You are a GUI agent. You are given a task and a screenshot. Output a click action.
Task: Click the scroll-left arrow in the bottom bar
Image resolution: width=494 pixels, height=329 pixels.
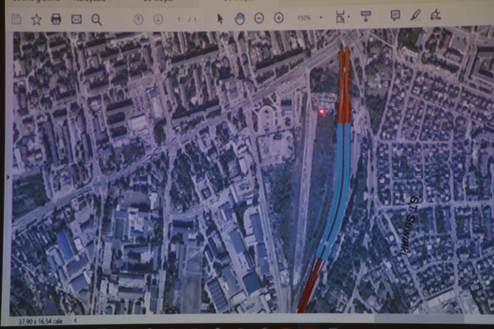click(x=76, y=321)
